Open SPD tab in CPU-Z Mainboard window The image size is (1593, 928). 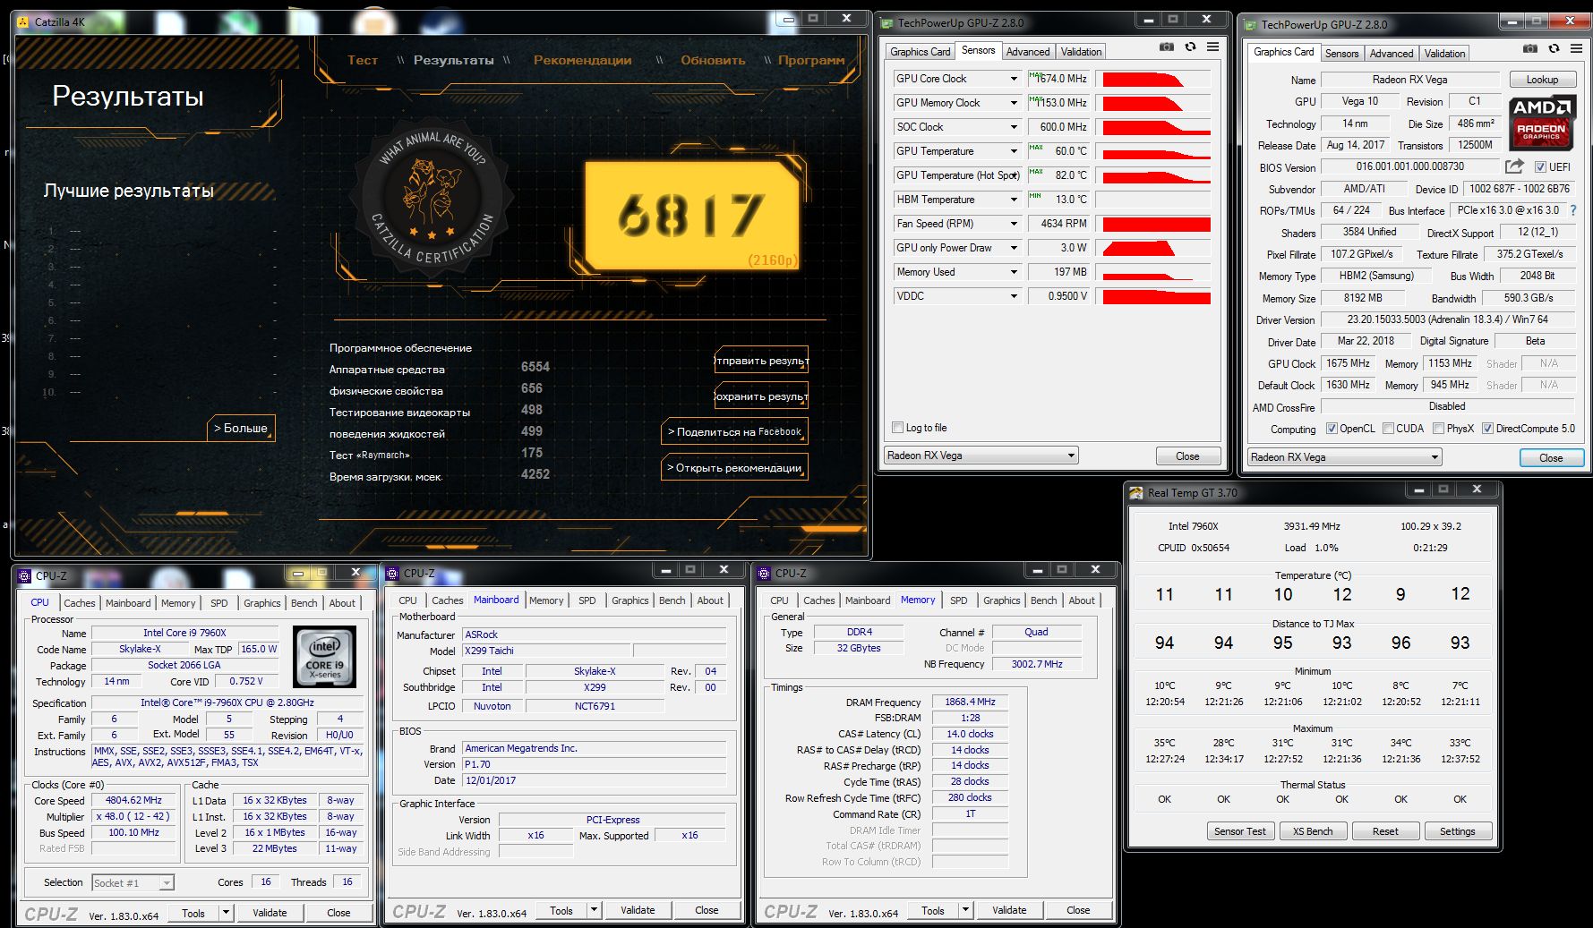click(587, 600)
